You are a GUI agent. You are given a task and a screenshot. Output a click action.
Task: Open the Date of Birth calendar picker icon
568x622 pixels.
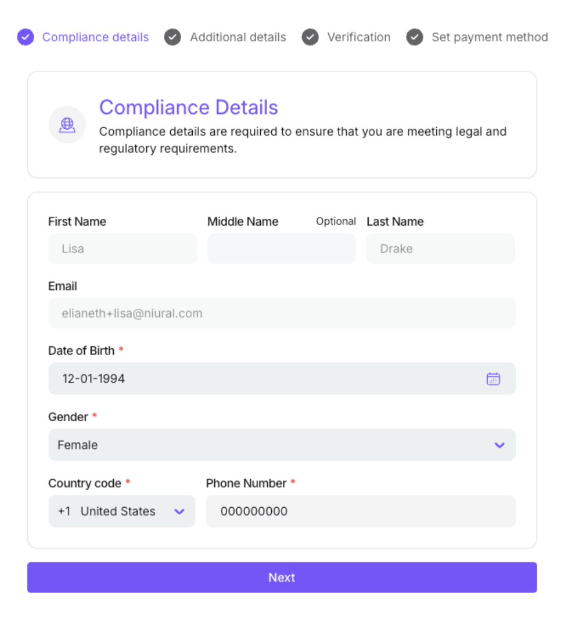493,379
